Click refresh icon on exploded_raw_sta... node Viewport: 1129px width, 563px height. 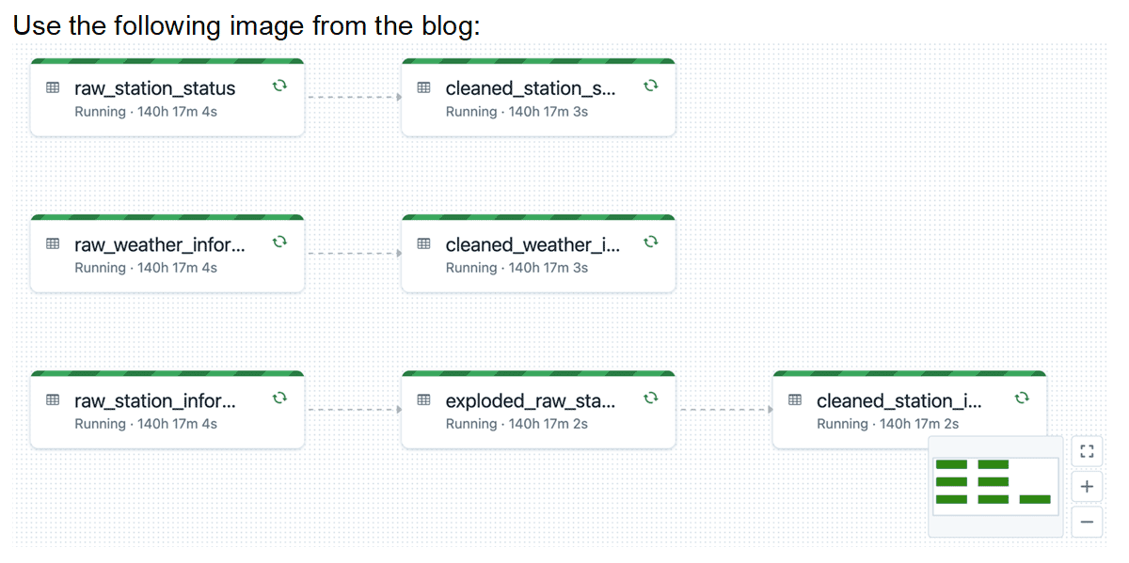[650, 398]
